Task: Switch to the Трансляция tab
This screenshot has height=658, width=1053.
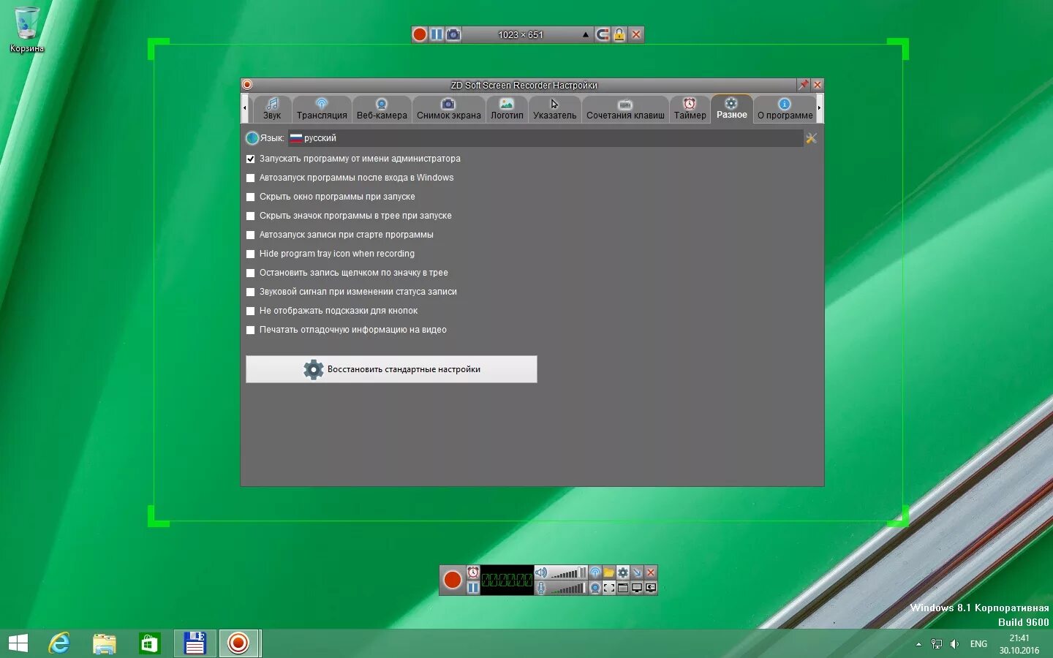Action: [322, 109]
